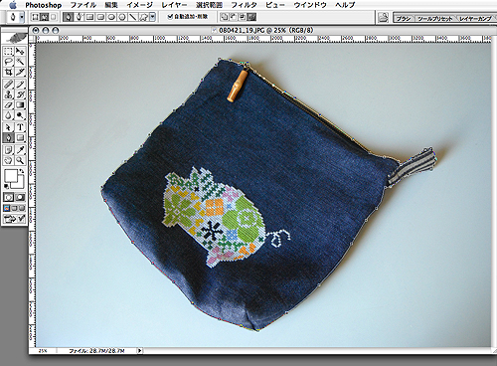Open the フィルタ menu
The height and width of the screenshot is (366, 497).
pos(244,5)
